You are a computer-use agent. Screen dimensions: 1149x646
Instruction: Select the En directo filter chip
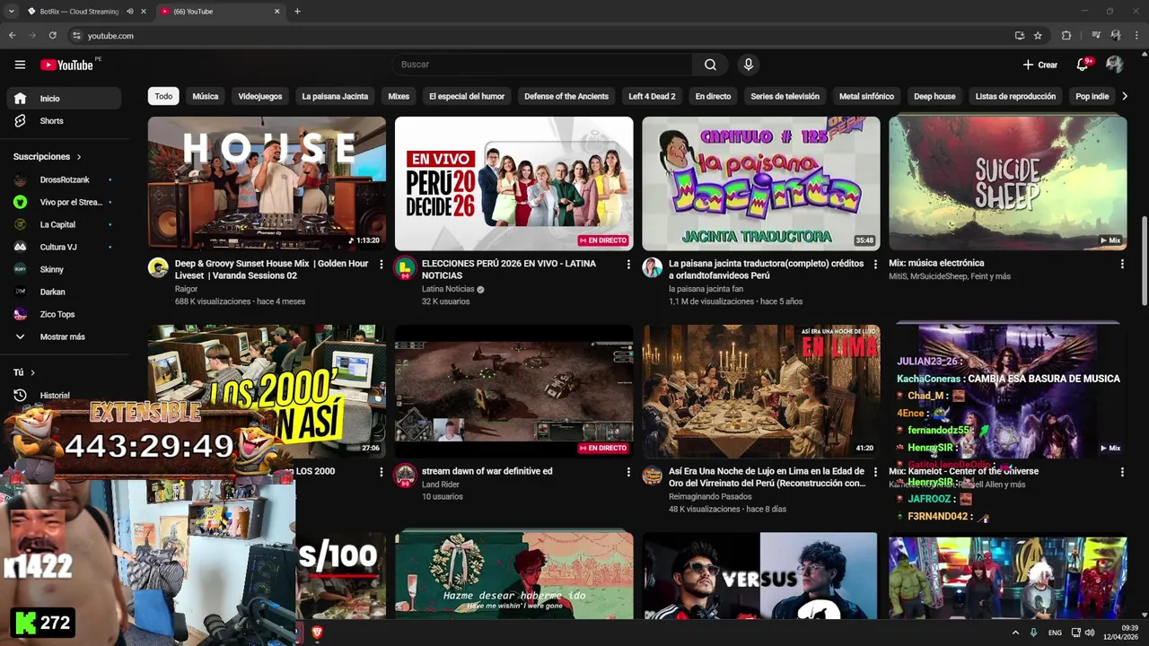pyautogui.click(x=713, y=96)
